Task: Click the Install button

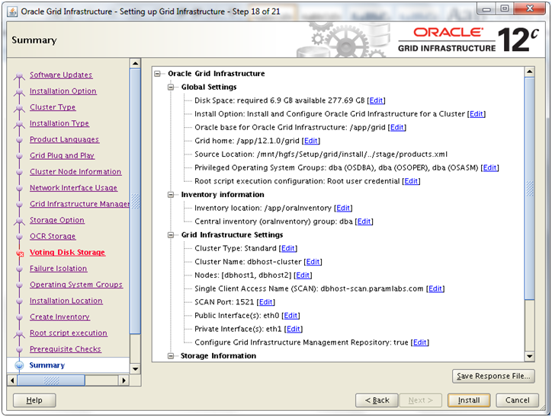Action: pos(469,400)
